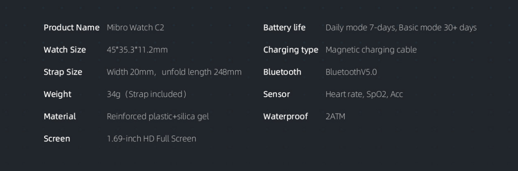Click the Strap Size label
This screenshot has width=518, height=171.
[63, 72]
